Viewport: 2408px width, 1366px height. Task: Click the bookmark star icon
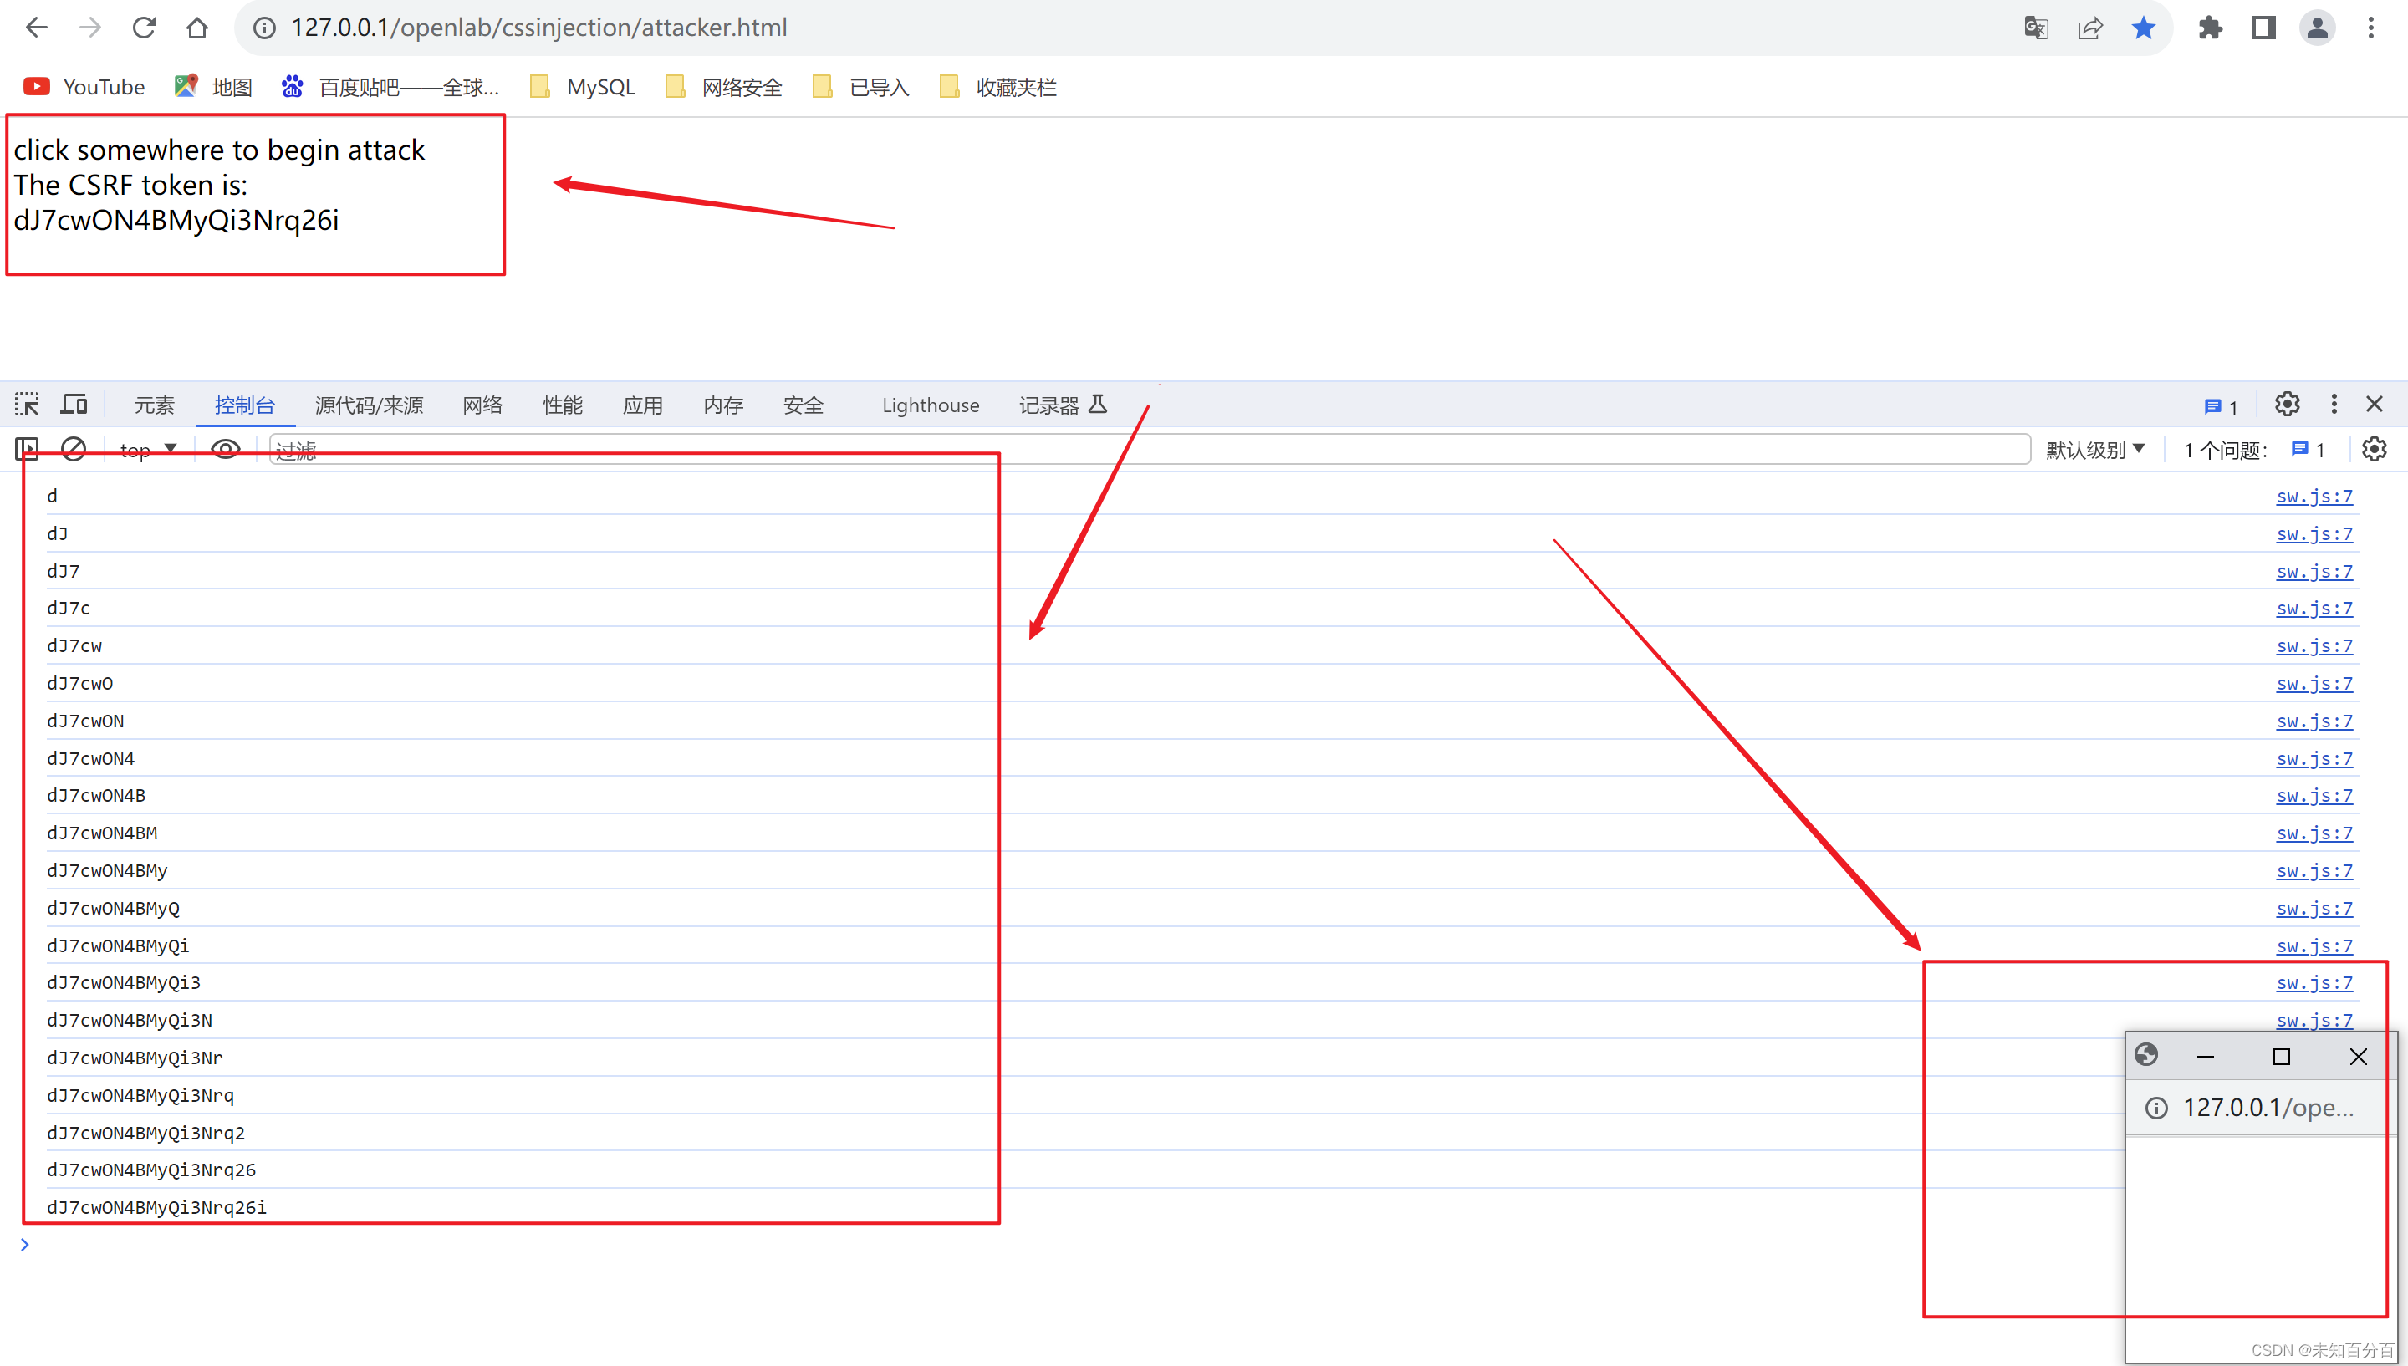(x=2144, y=28)
